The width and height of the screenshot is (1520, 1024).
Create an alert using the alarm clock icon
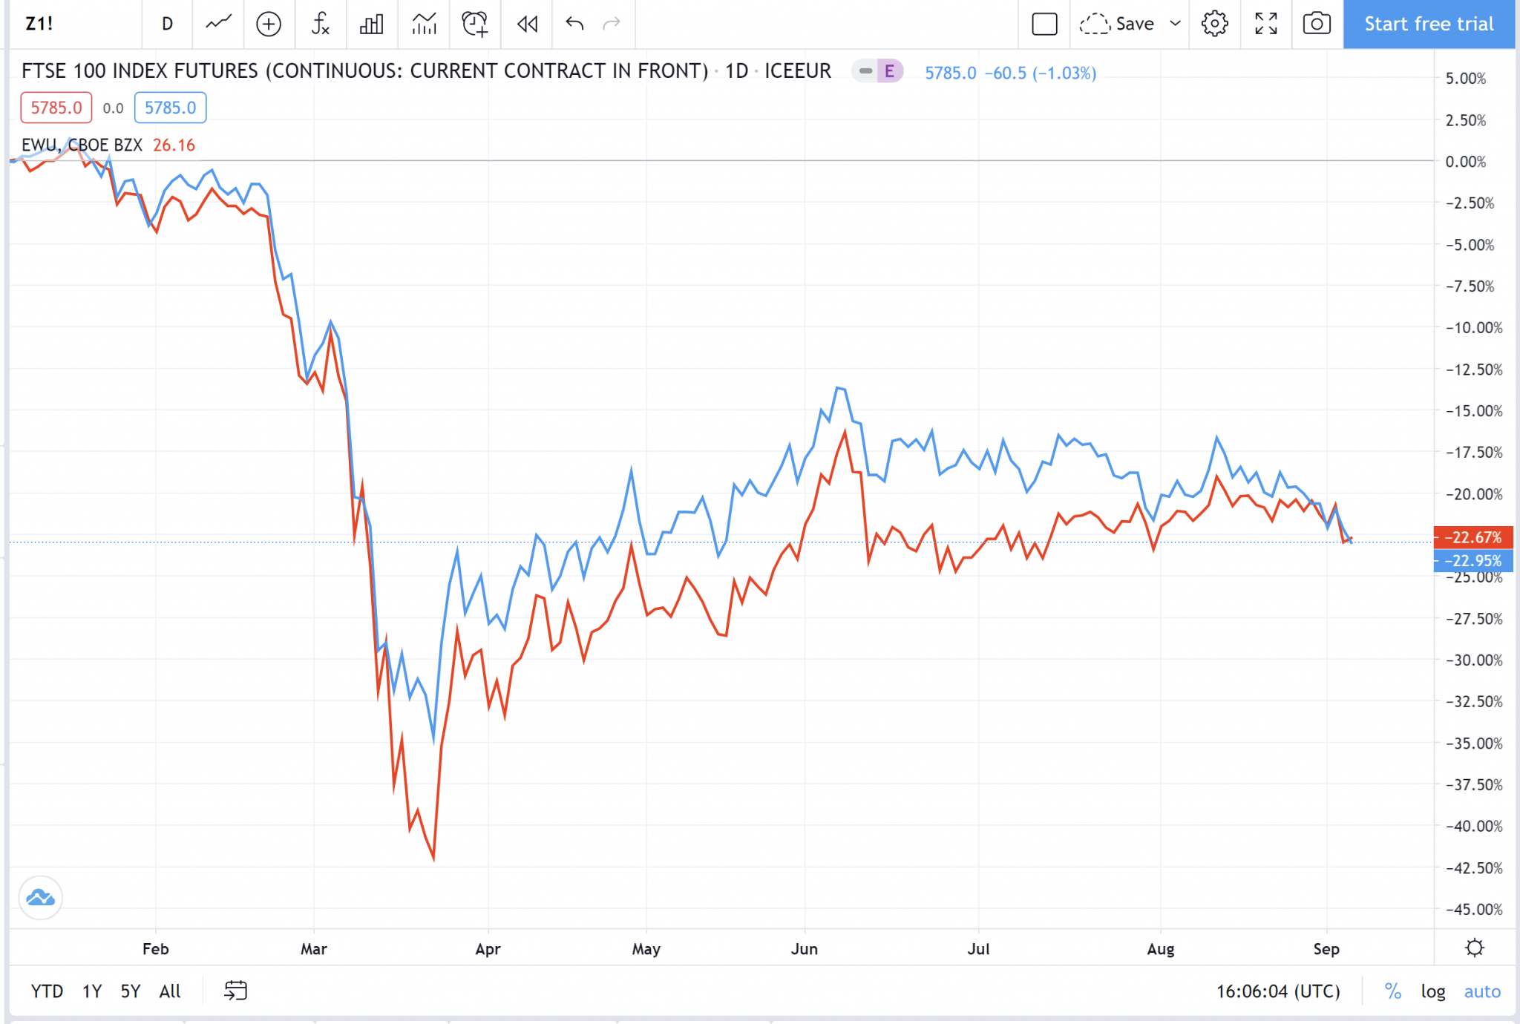point(474,24)
